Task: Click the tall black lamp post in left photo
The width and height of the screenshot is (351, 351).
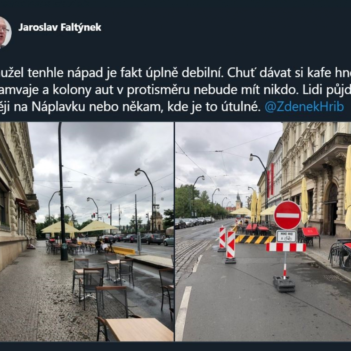Action: (x=63, y=192)
